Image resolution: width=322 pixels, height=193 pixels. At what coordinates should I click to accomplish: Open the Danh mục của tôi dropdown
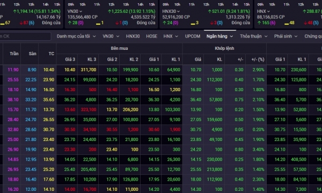pyautogui.click(x=76, y=36)
